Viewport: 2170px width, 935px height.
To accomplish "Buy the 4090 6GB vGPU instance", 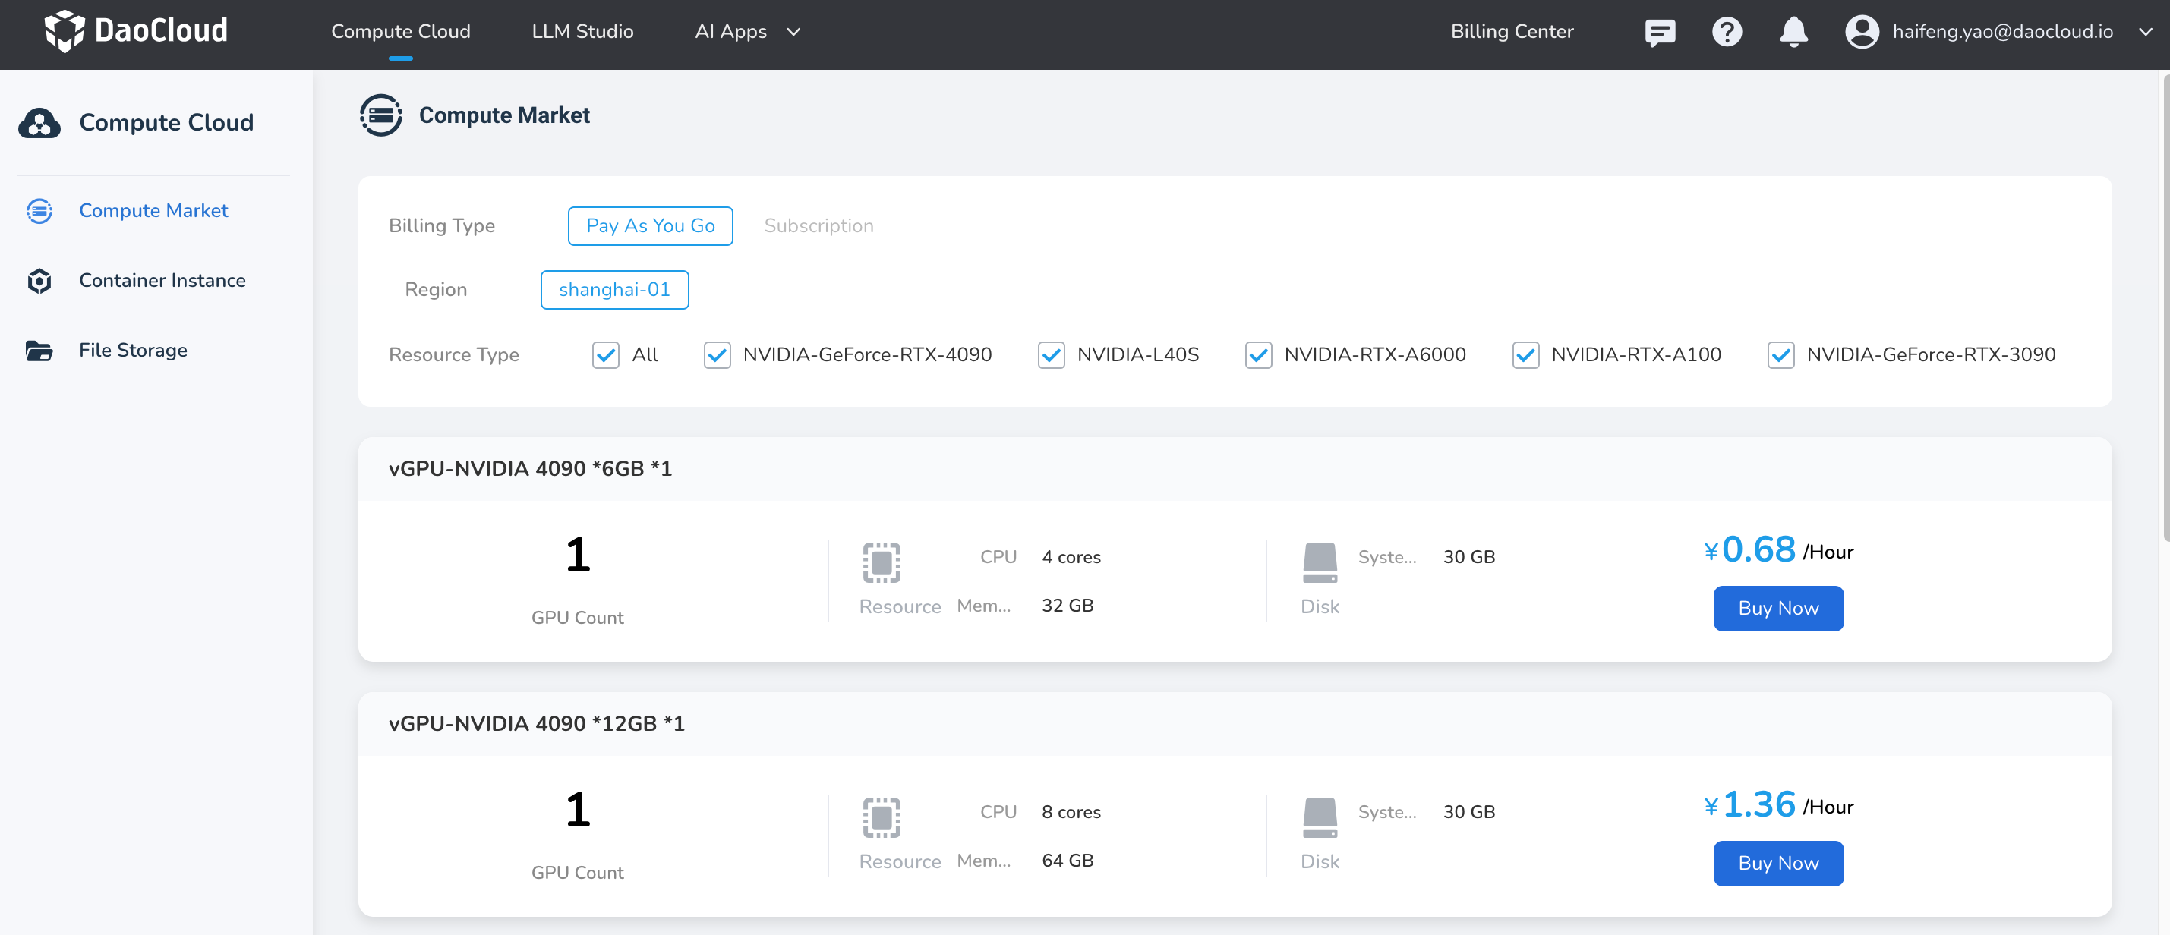I will (x=1777, y=608).
